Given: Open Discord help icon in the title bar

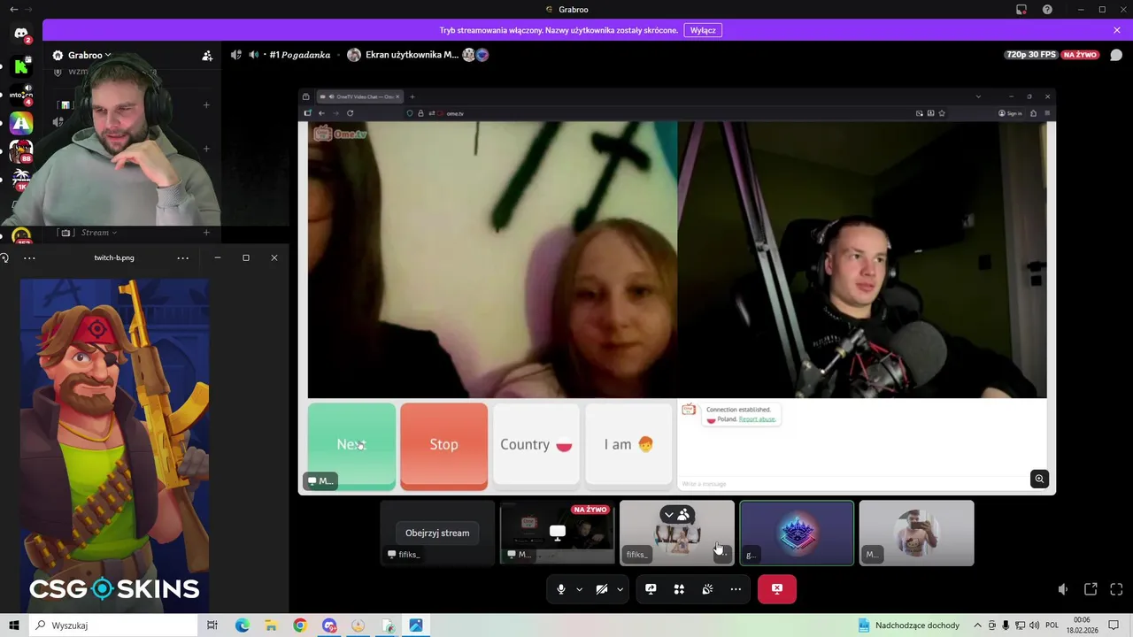Looking at the screenshot, I should pyautogui.click(x=1048, y=10).
